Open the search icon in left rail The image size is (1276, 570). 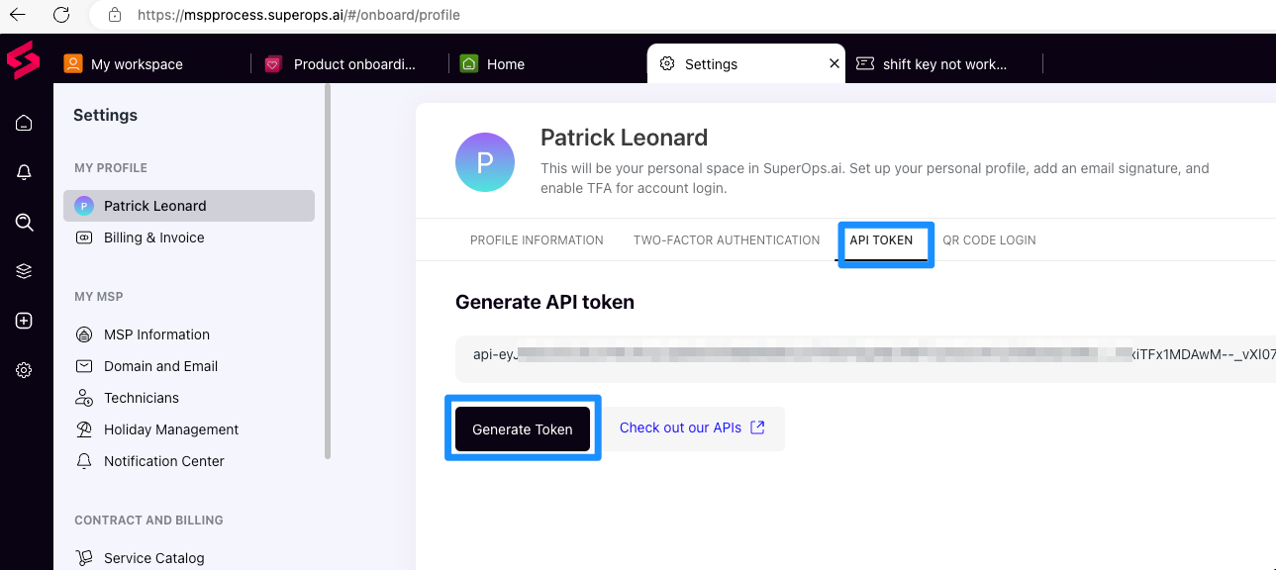coord(24,222)
